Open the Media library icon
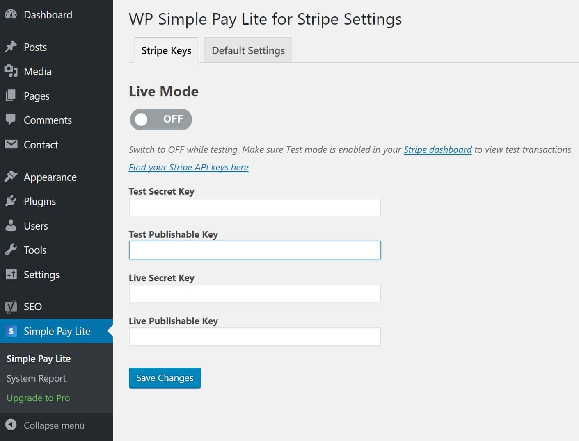The image size is (579, 441). click(11, 71)
